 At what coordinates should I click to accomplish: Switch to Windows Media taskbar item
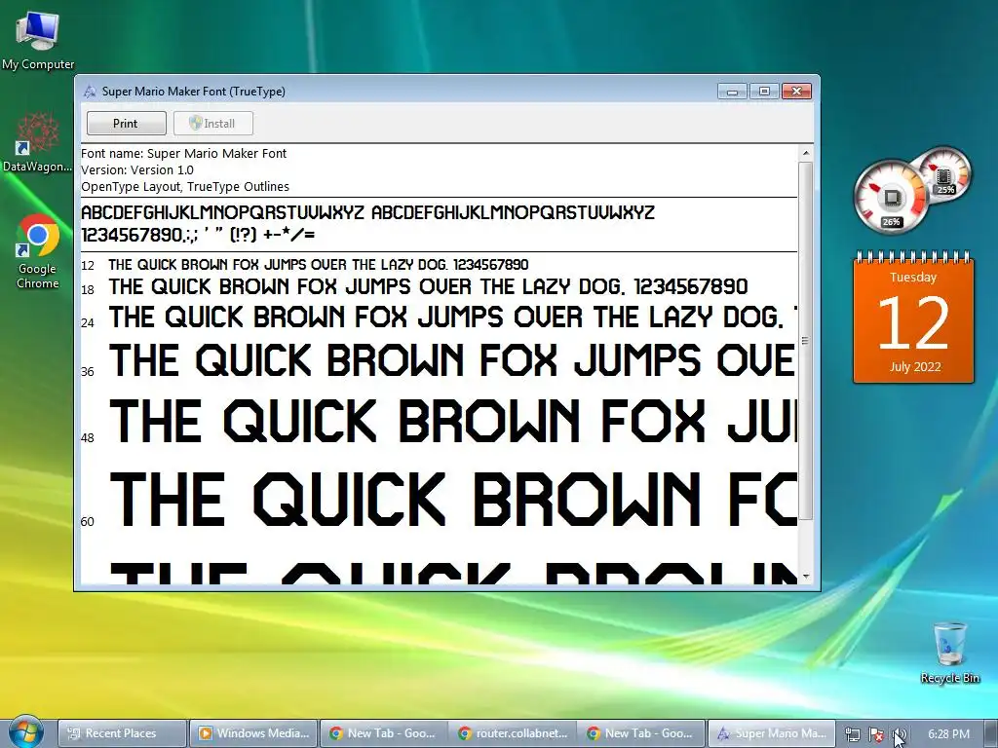(x=254, y=733)
